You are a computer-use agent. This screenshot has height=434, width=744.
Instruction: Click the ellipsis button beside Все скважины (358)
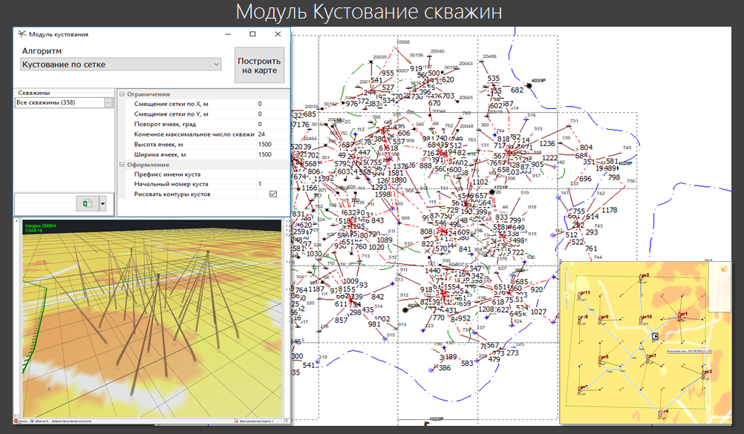[108, 102]
